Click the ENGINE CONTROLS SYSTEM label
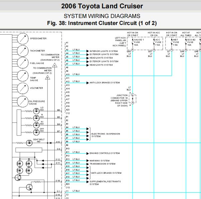Viewport: 201px width, 199px height. 105,153
